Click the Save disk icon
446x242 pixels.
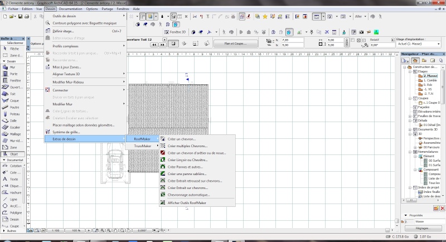tap(20, 17)
